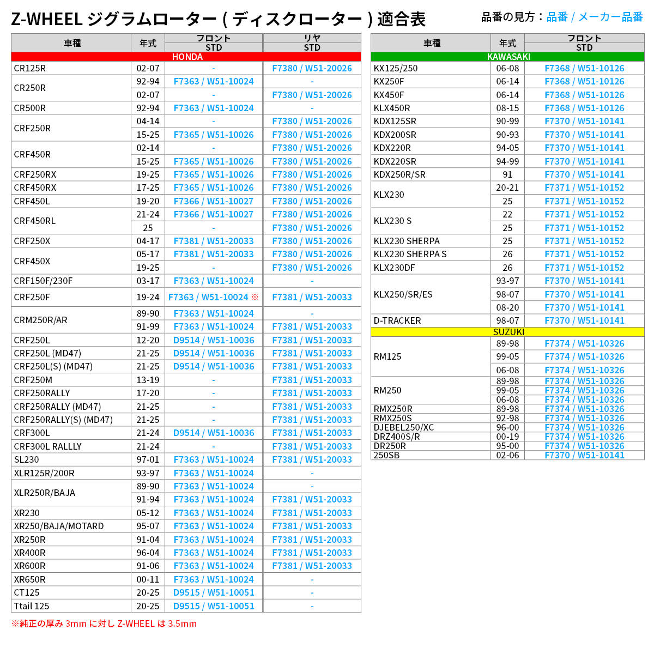Open the CRF250F front part number marked ※
654x654 pixels.
coord(213,297)
